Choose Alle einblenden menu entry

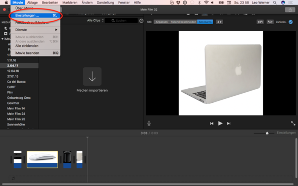tap(35, 46)
